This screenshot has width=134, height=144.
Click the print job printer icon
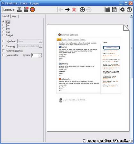(x=20, y=10)
